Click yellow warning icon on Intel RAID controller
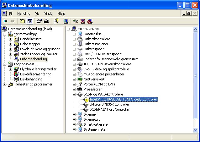This screenshot has width=200, height=142. coord(87,100)
